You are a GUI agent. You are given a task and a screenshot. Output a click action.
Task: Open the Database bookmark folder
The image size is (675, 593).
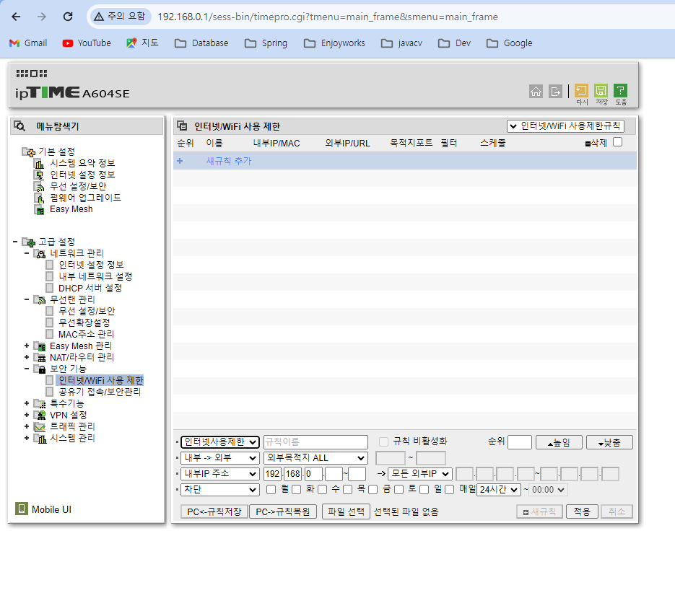coord(201,43)
